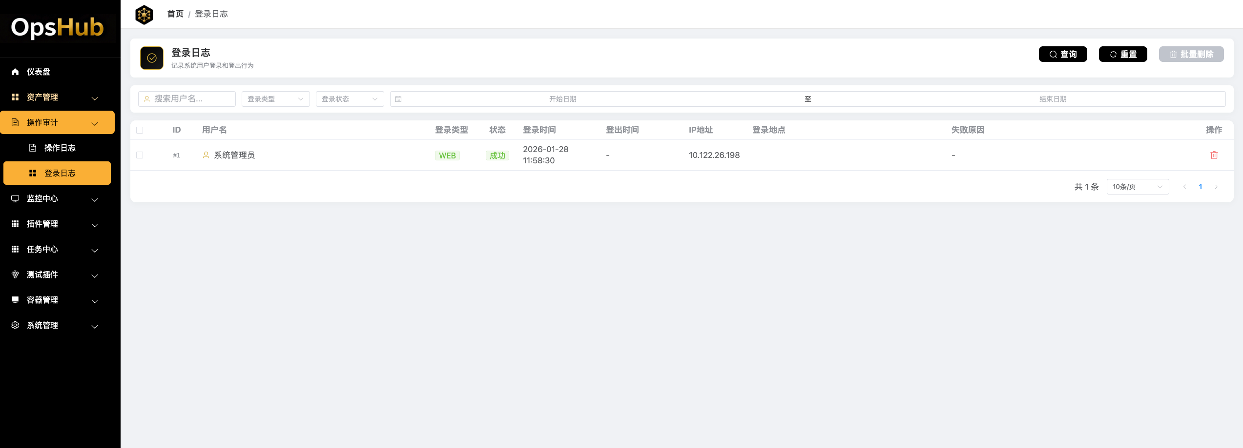
Task: Check the checkbox for row #1
Action: click(x=140, y=155)
